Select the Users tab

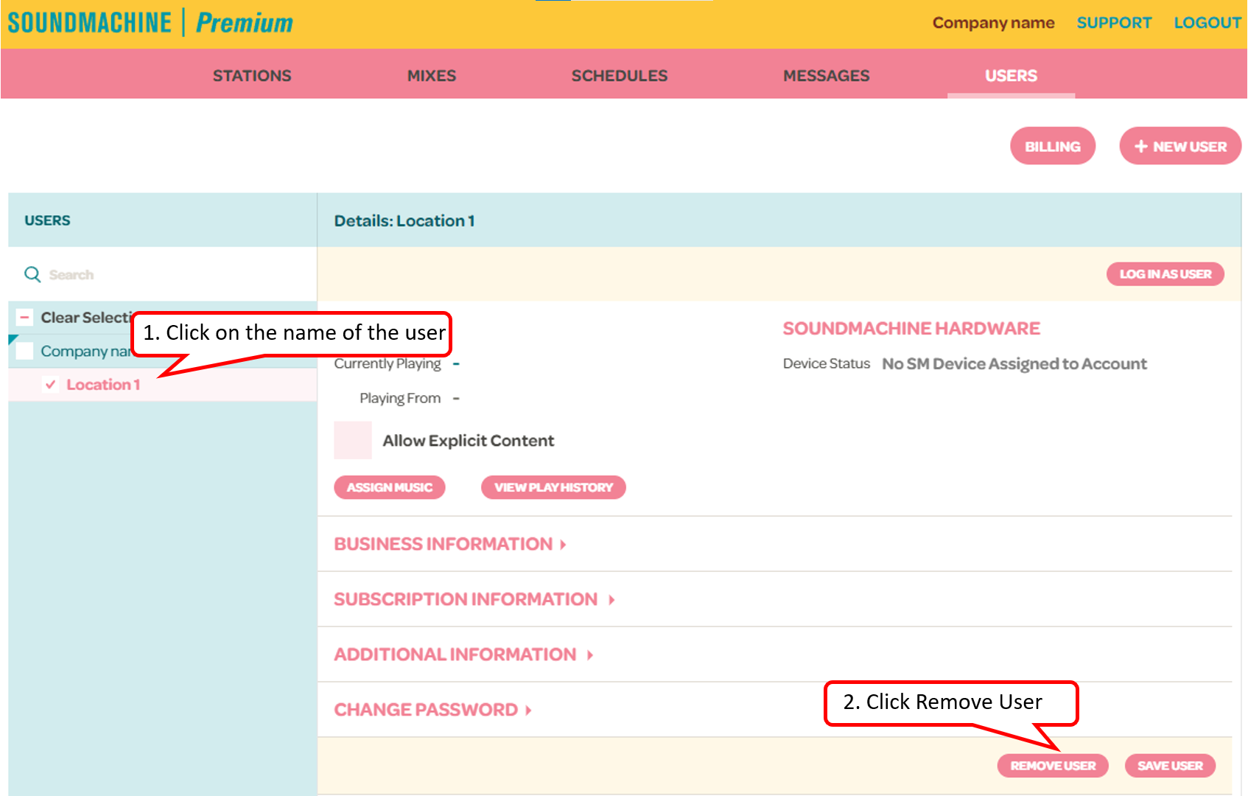[1011, 75]
